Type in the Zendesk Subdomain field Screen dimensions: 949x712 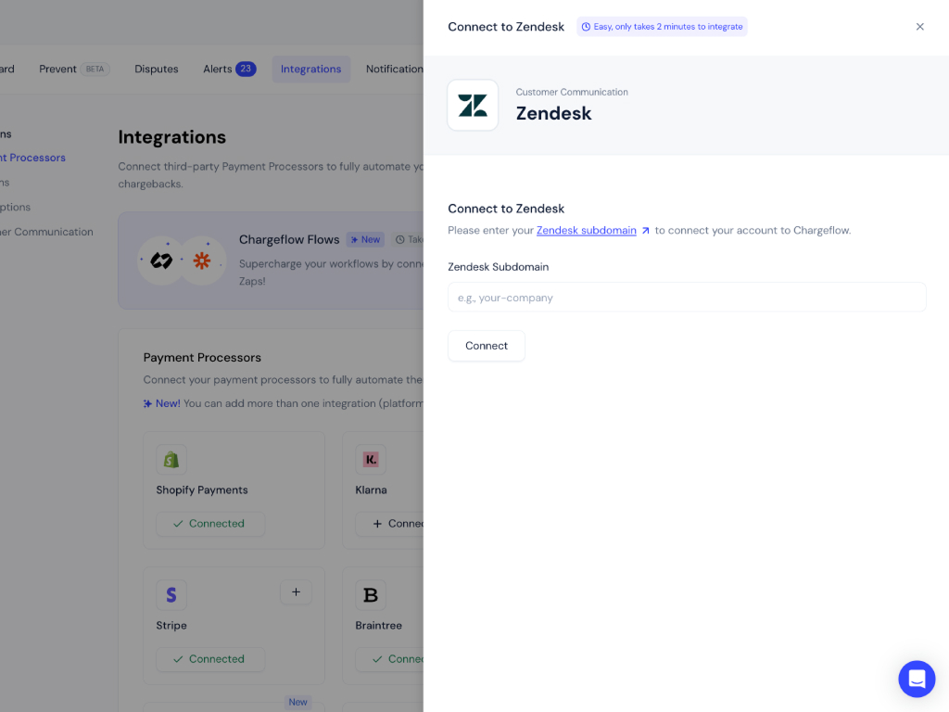686,298
